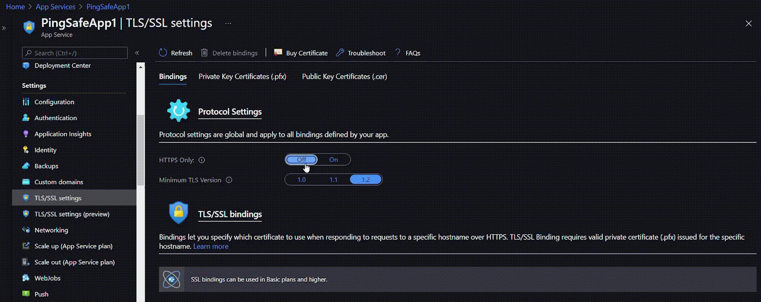Set minimum TLS version to 1.0
Image resolution: width=761 pixels, height=302 pixels.
point(302,179)
